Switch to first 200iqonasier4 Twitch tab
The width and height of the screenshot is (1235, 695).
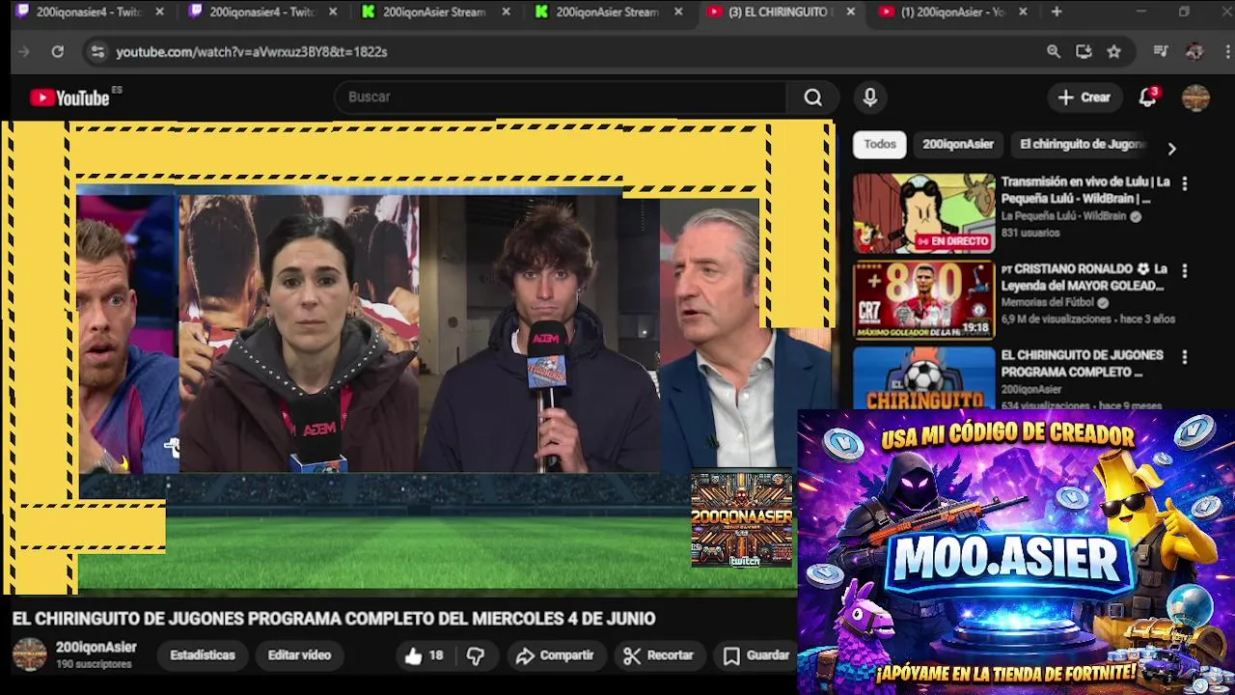pyautogui.click(x=89, y=13)
